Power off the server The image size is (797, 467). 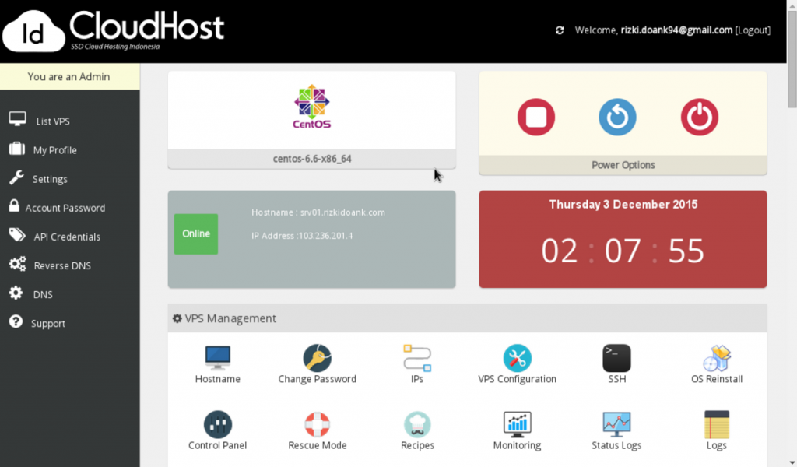[699, 117]
